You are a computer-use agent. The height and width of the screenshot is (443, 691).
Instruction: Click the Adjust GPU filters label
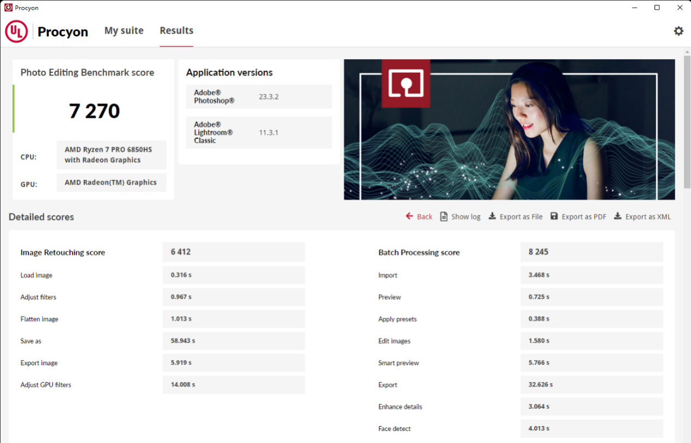pyautogui.click(x=46, y=385)
